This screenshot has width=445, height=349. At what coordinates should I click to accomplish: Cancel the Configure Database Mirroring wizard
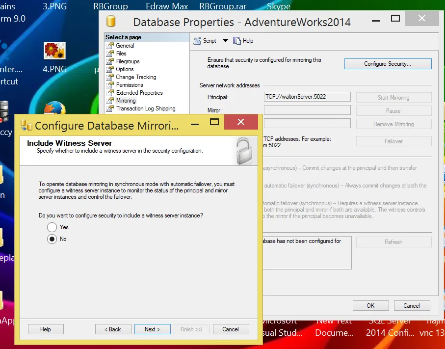coord(231,329)
